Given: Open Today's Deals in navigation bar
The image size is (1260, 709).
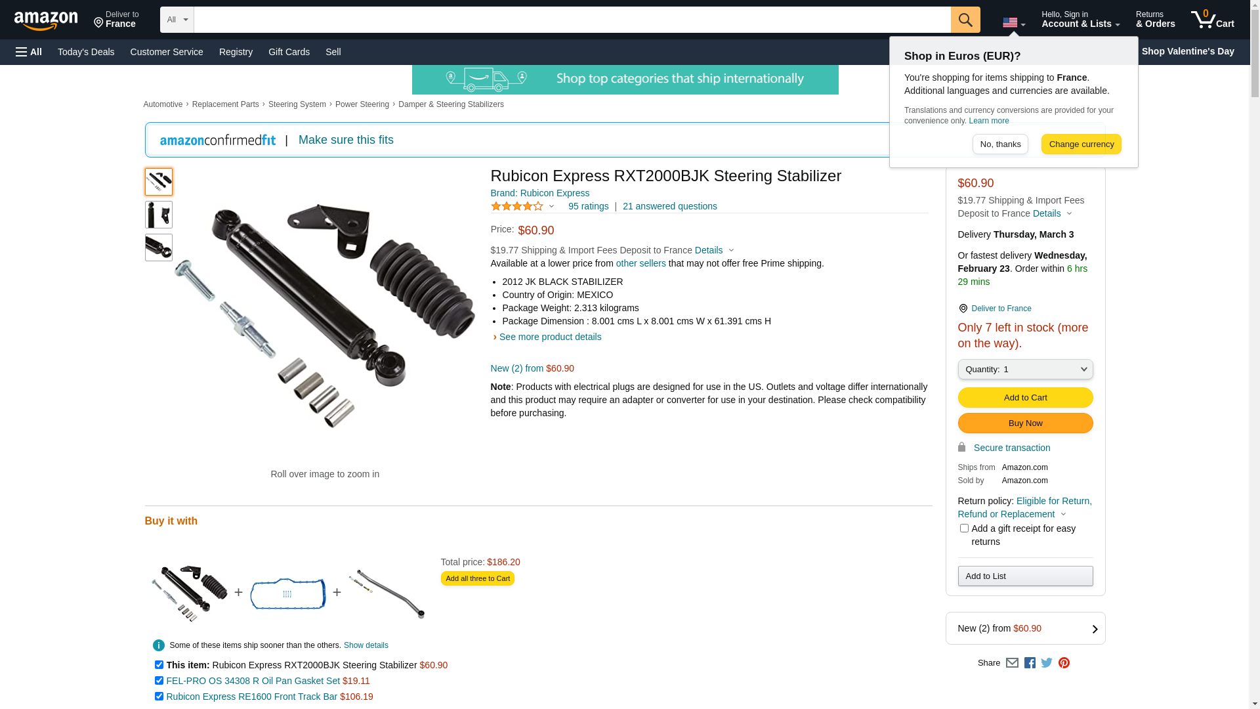Looking at the screenshot, I should tap(86, 52).
